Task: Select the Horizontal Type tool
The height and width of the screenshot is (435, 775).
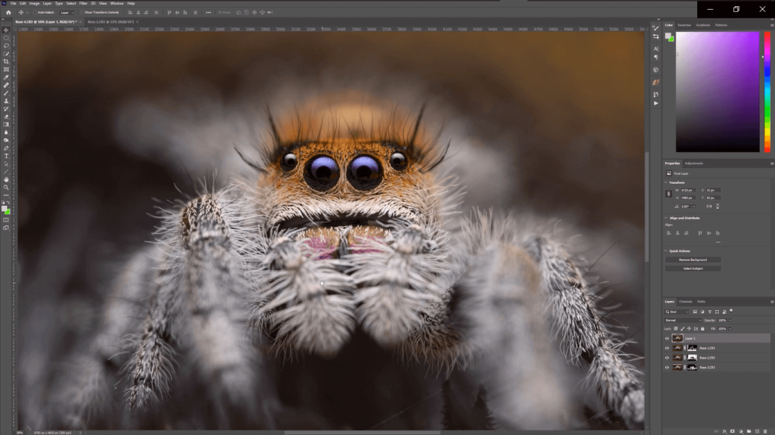Action: point(6,156)
